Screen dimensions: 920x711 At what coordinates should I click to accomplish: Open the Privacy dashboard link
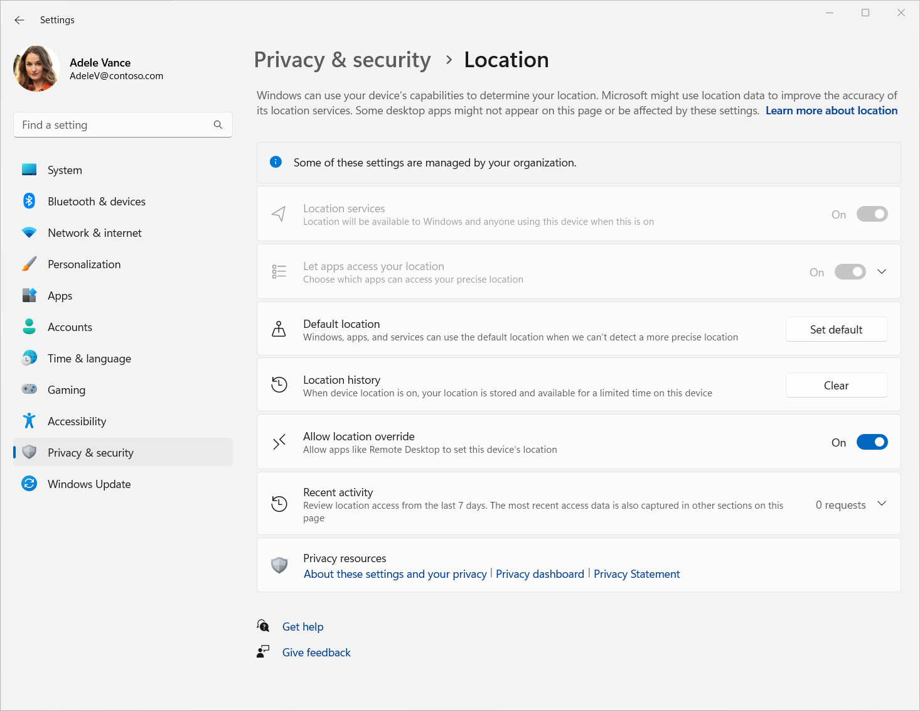click(x=540, y=574)
